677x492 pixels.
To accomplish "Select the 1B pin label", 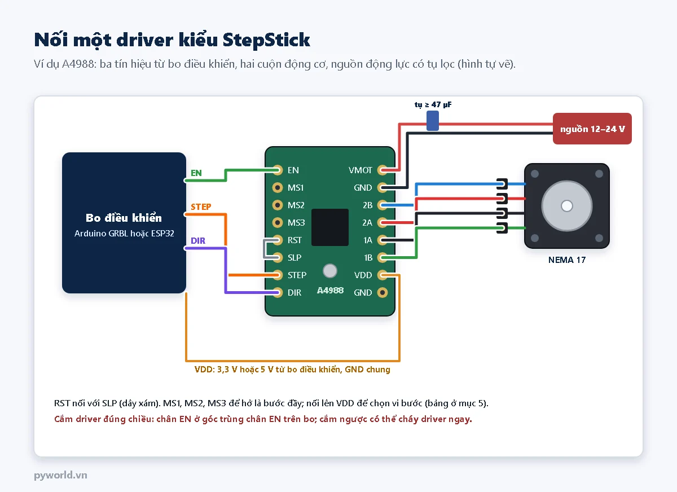I will [367, 257].
